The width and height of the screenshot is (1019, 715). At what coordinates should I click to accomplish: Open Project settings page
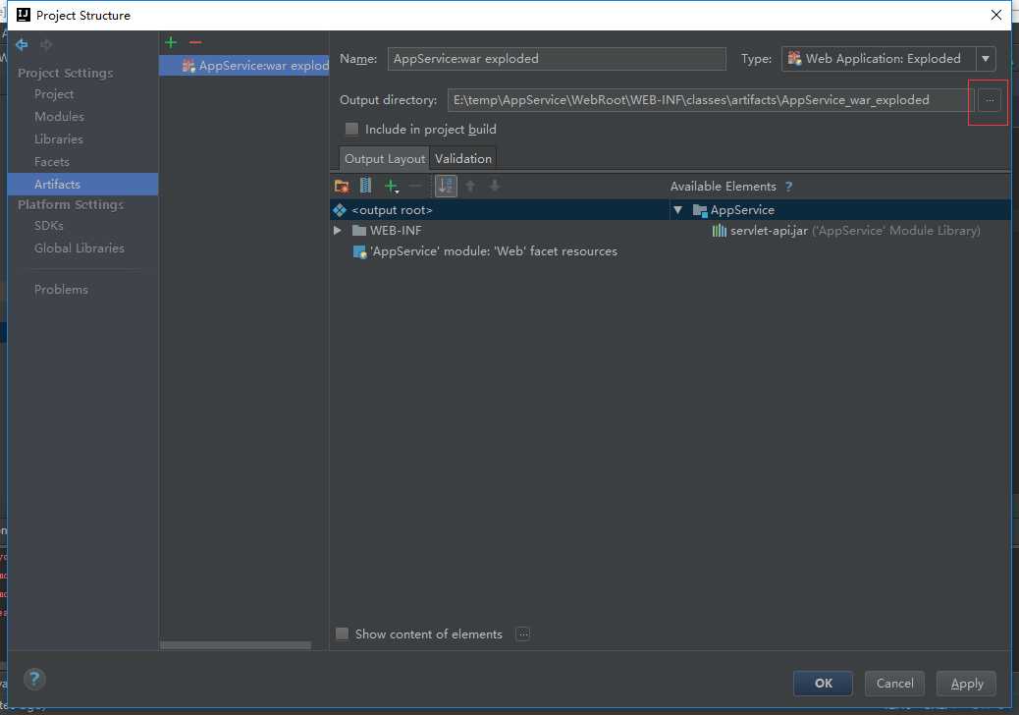(54, 94)
